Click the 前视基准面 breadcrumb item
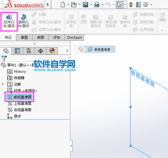Screen dimensions: 168x158 point(99,49)
